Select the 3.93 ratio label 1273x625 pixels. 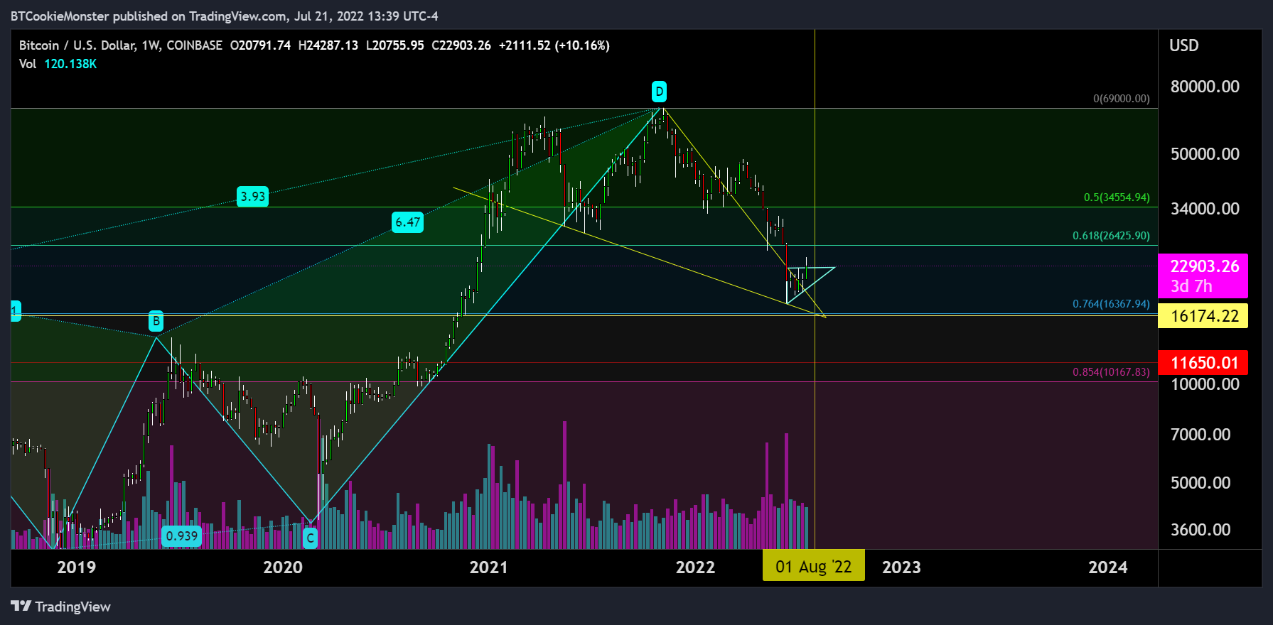(252, 197)
